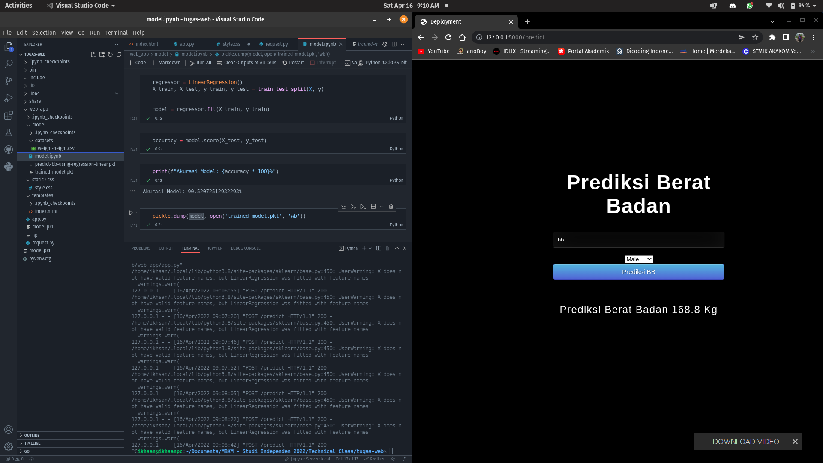Toggle split editor layout on tab bar
Viewport: 823px width, 463px height.
[394, 44]
